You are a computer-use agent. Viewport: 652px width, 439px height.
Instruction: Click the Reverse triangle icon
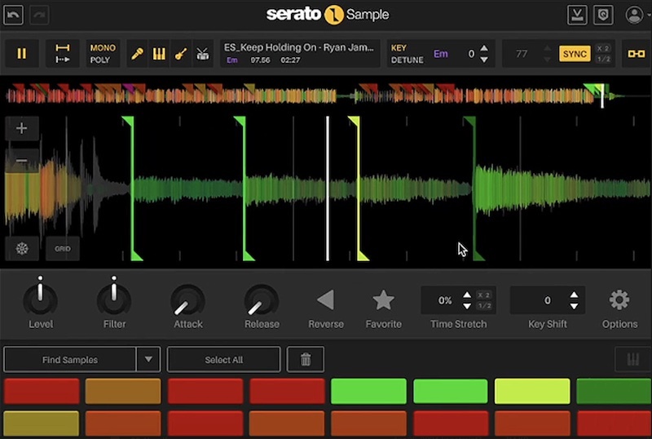[x=325, y=300]
